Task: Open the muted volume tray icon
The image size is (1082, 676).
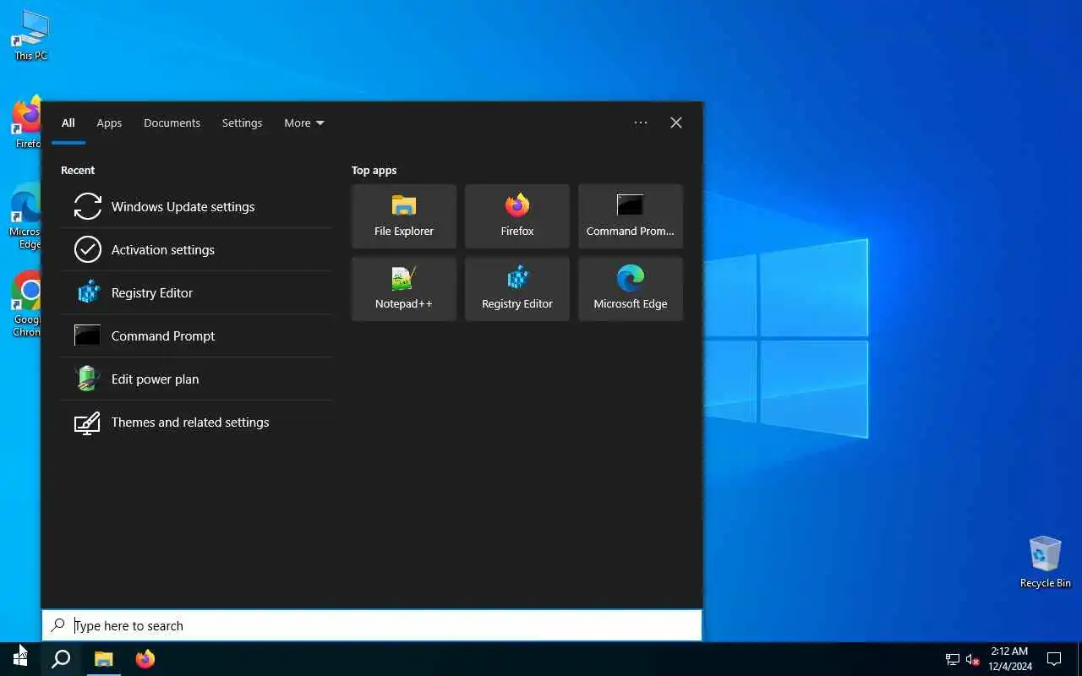Action: click(x=973, y=659)
